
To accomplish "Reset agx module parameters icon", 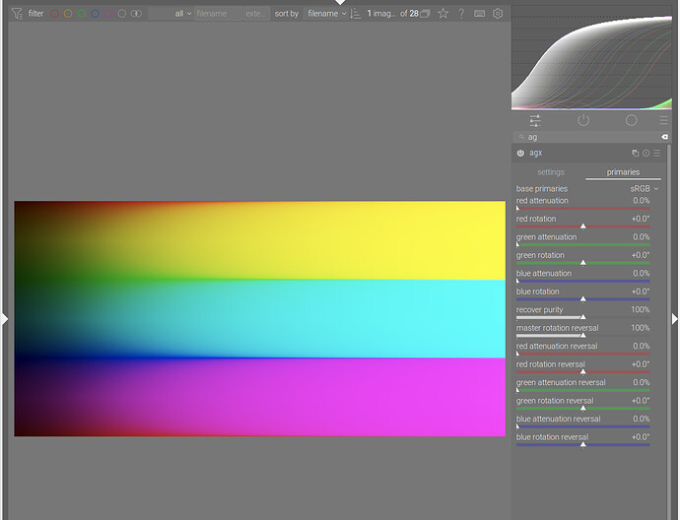I will (x=646, y=153).
